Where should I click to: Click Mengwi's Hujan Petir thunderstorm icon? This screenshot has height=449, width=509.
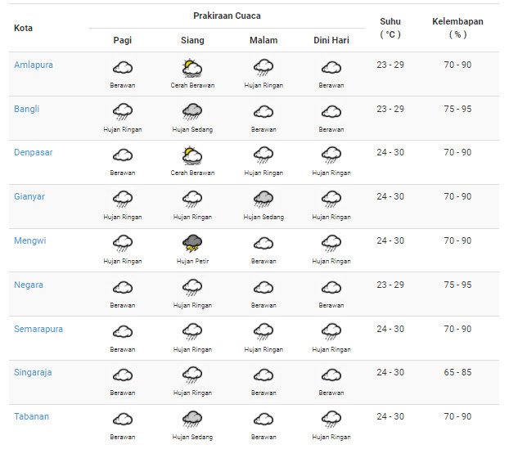pos(192,244)
